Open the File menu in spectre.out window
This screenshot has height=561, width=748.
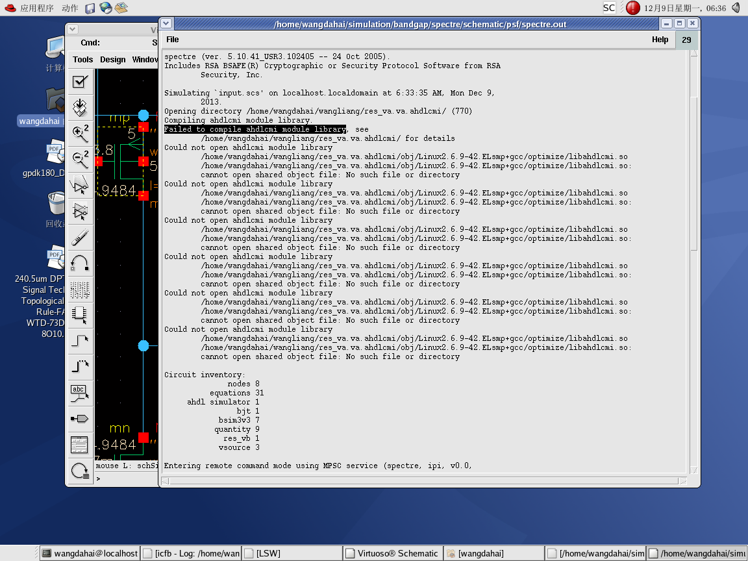point(173,40)
